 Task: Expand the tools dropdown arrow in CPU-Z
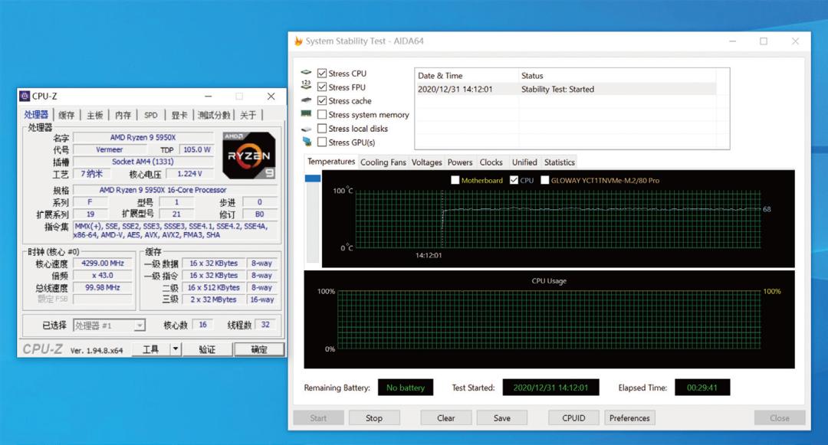(176, 349)
